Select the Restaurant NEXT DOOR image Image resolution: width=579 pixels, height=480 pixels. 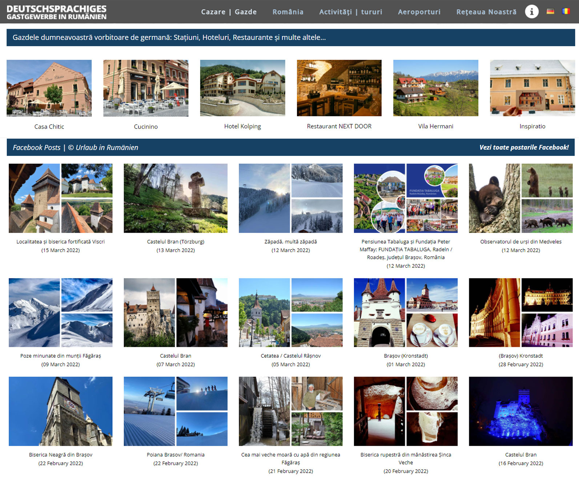(x=339, y=88)
